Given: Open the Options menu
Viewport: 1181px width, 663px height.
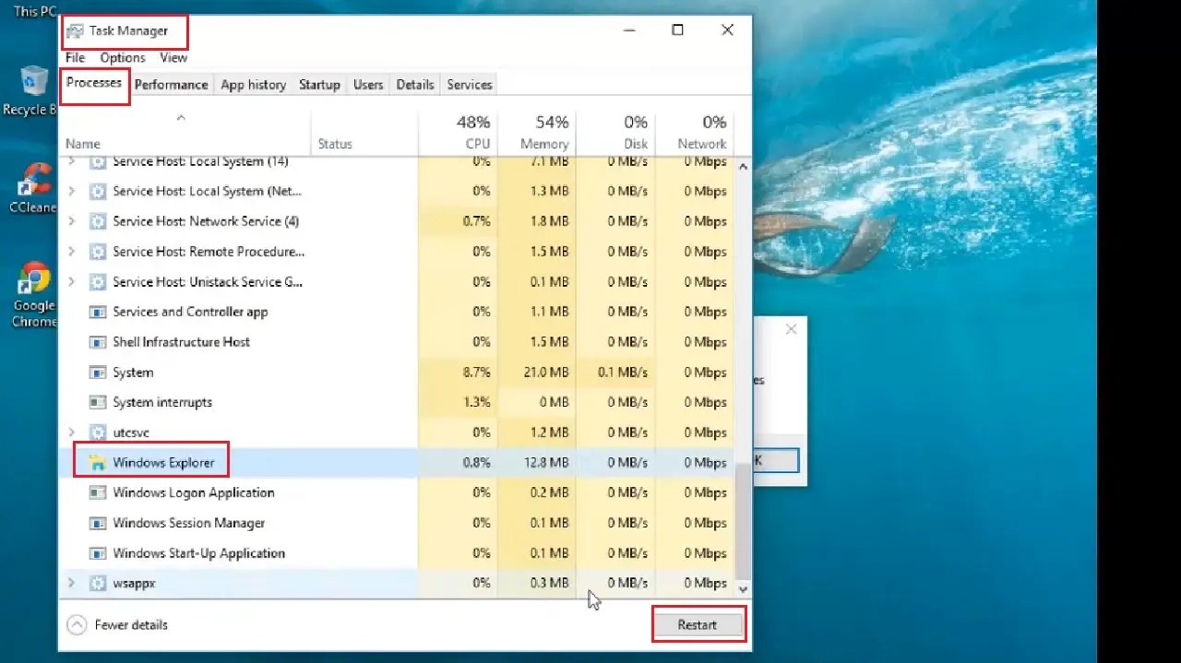Looking at the screenshot, I should (123, 57).
